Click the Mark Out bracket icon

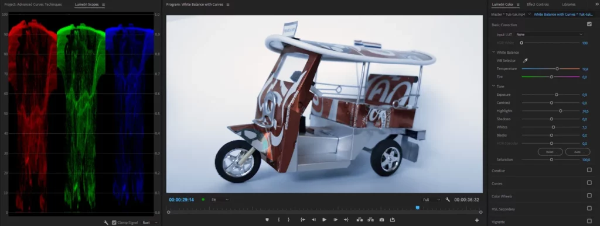(288, 220)
